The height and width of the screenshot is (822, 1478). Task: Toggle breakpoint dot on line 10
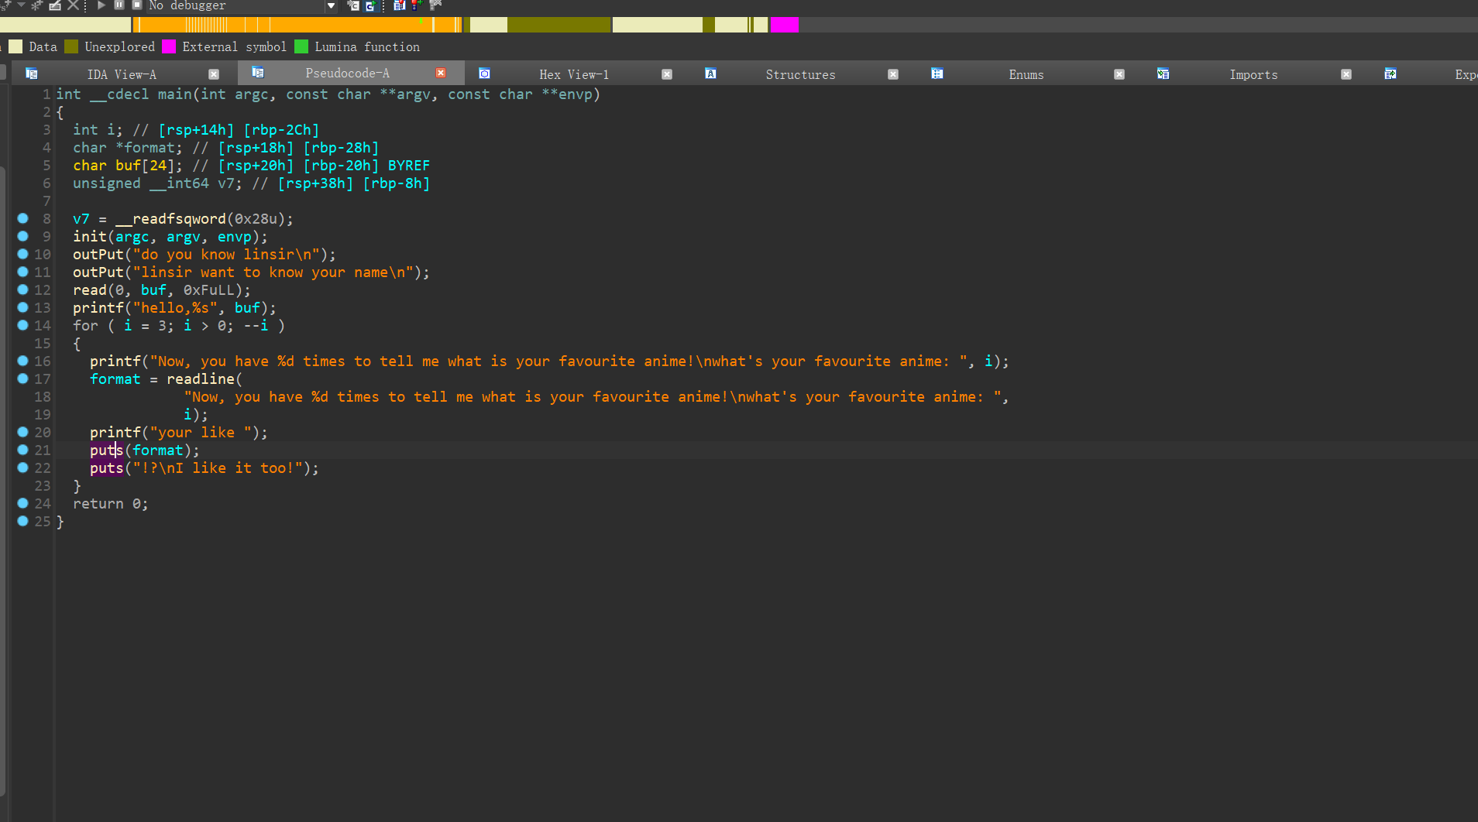[23, 254]
